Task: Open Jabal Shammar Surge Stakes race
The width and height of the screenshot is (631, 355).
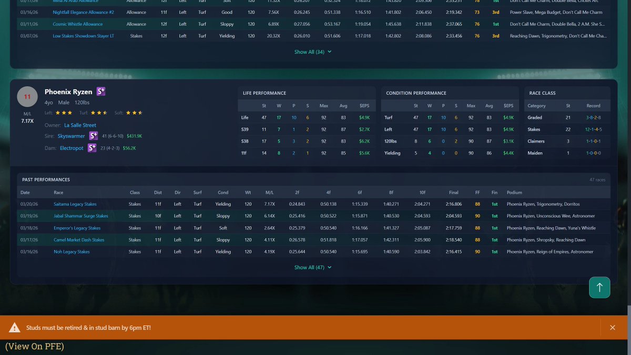Action: [80, 216]
